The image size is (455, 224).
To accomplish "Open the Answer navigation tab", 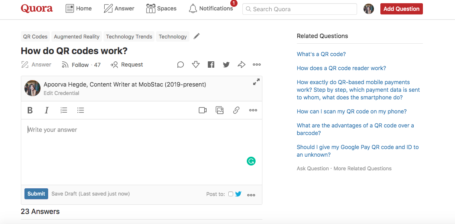I will [119, 9].
